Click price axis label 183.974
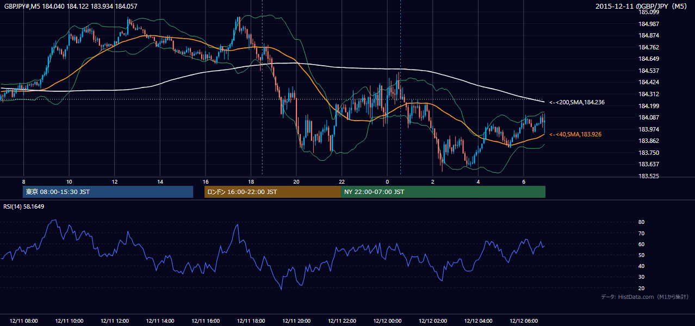This screenshot has width=695, height=326. 649,129
